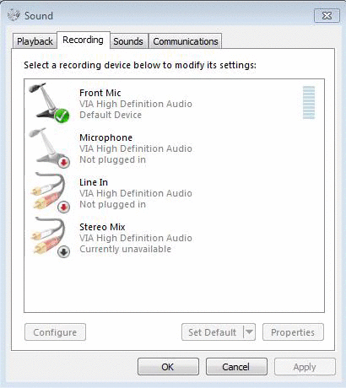Click the Front Mic level meter
Viewport: 346px width, 388px height.
point(309,102)
